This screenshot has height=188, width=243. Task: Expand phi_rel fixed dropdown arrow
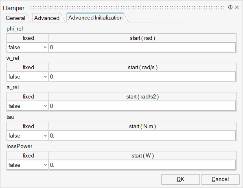45,48
